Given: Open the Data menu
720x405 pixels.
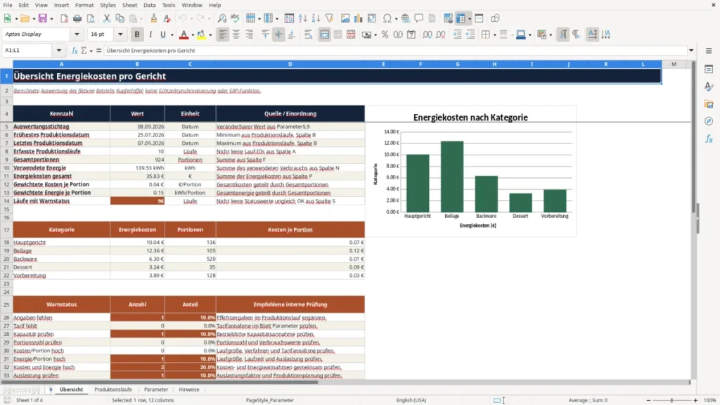Looking at the screenshot, I should [x=149, y=5].
